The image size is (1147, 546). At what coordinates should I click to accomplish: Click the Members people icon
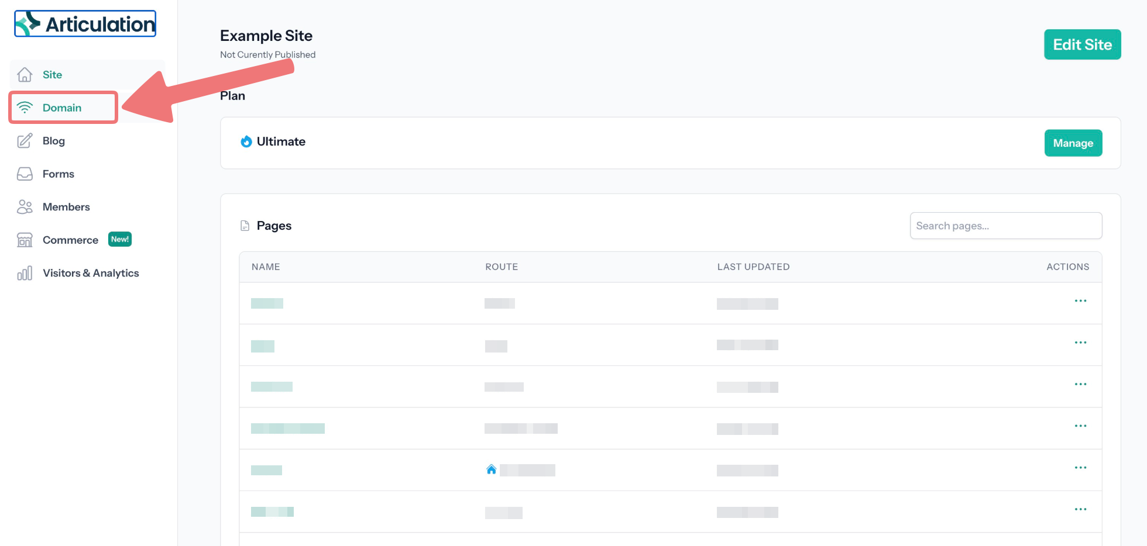click(x=25, y=207)
